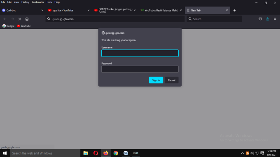Select Firefox in the taskbar
280x157 pixels.
(x=106, y=153)
